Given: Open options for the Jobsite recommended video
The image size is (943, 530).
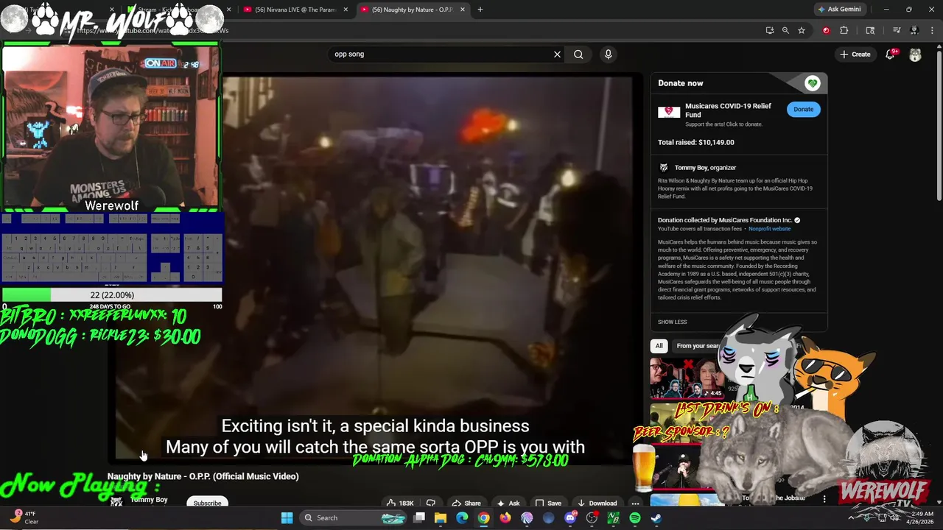Looking at the screenshot, I should [x=824, y=498].
